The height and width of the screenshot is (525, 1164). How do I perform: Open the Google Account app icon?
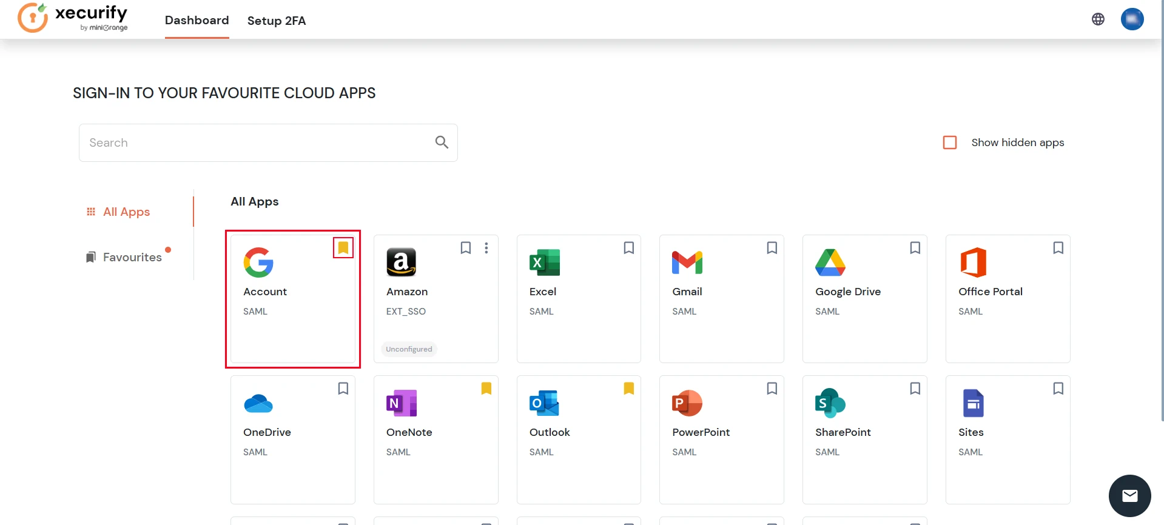point(258,262)
